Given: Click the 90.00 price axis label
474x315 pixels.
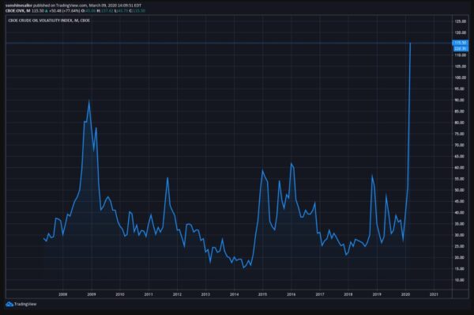Looking at the screenshot, I should pyautogui.click(x=460, y=100).
